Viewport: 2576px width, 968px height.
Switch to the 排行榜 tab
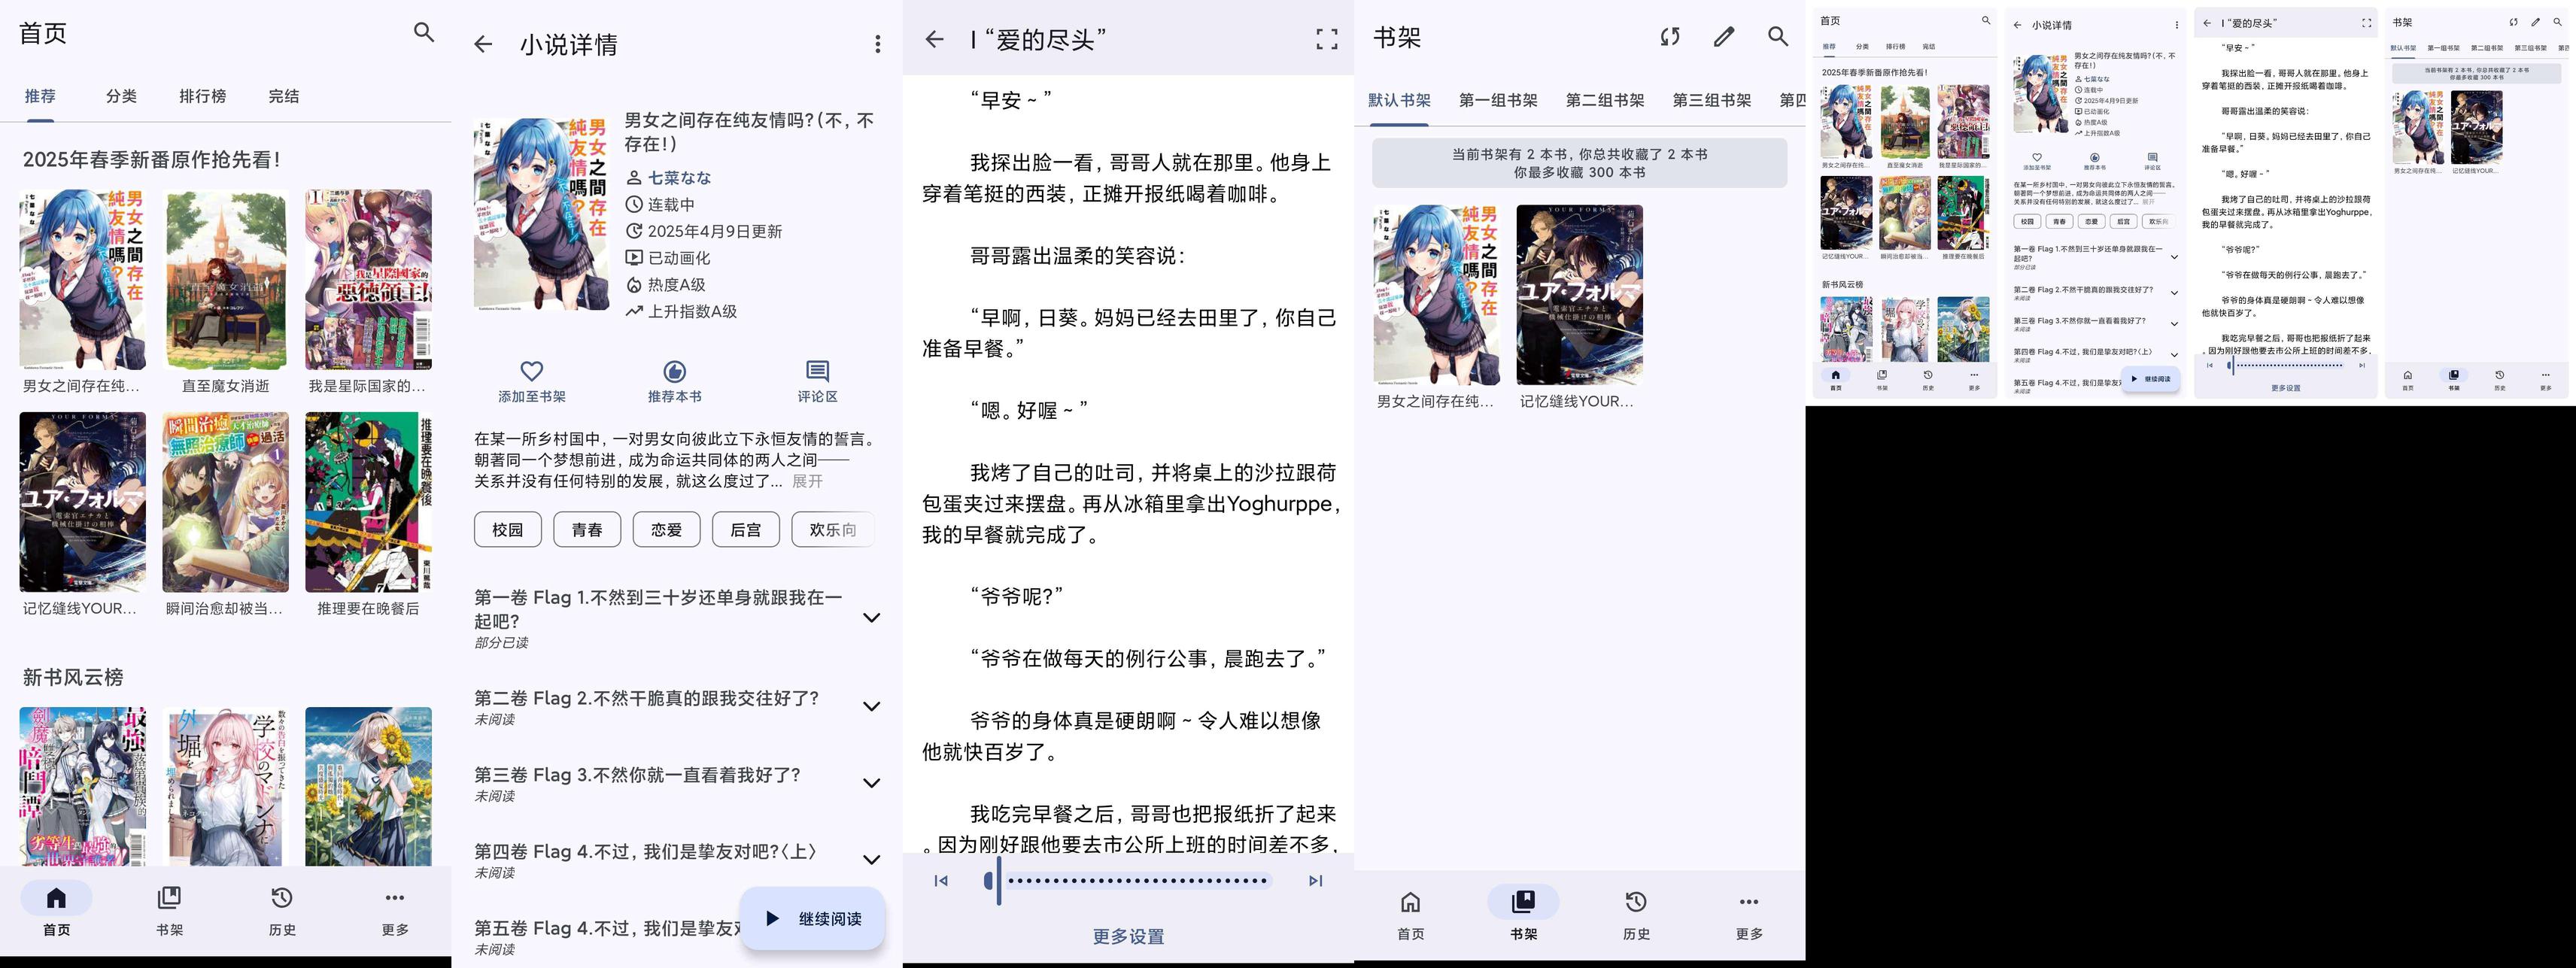[202, 96]
